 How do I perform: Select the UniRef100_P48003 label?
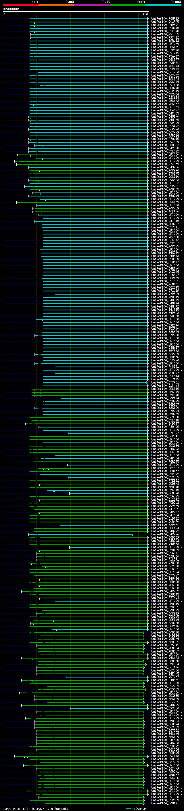[x=165, y=449]
